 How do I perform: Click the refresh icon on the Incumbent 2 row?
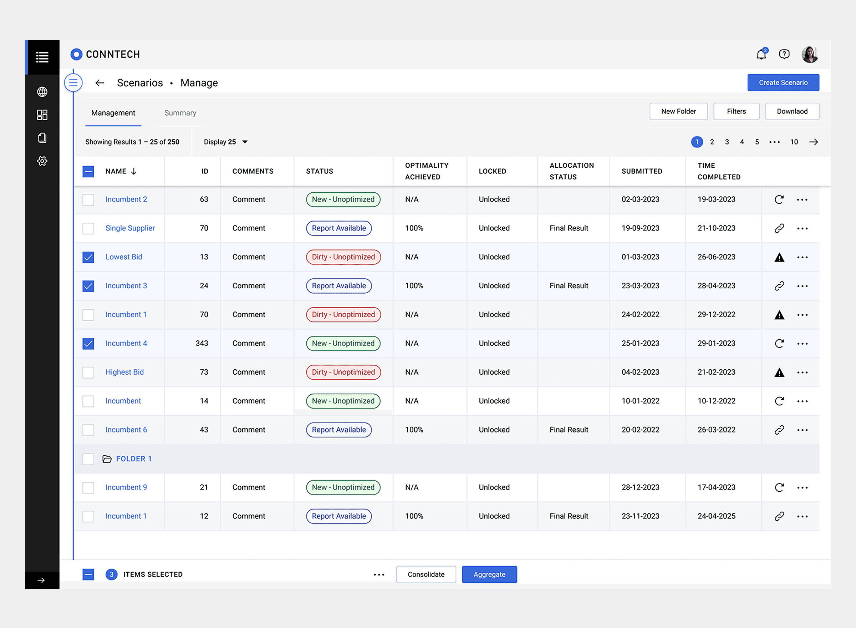tap(779, 199)
